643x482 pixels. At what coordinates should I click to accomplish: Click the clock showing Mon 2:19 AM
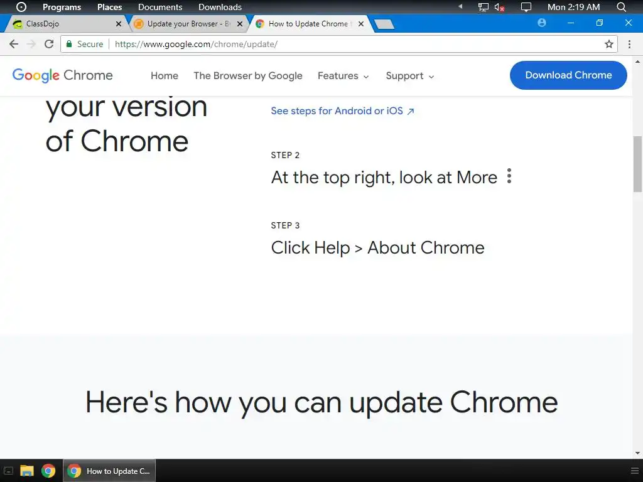[x=574, y=7]
